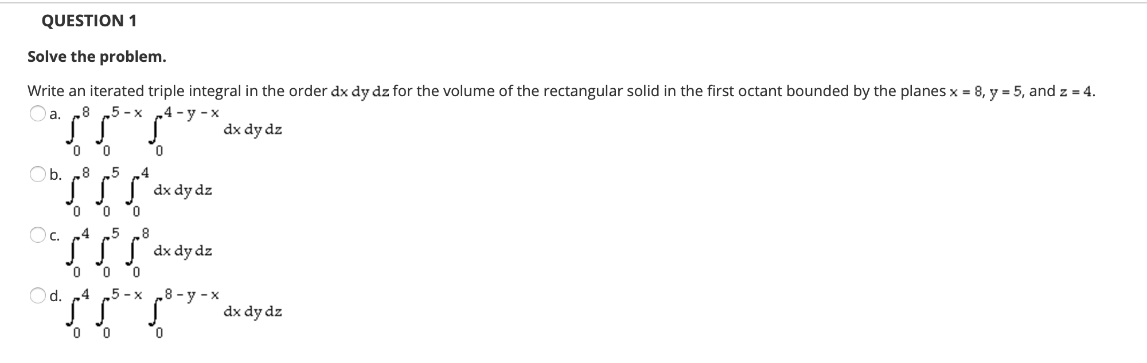The height and width of the screenshot is (363, 1147).
Task: Select answer choice b radio button
Action: point(37,174)
